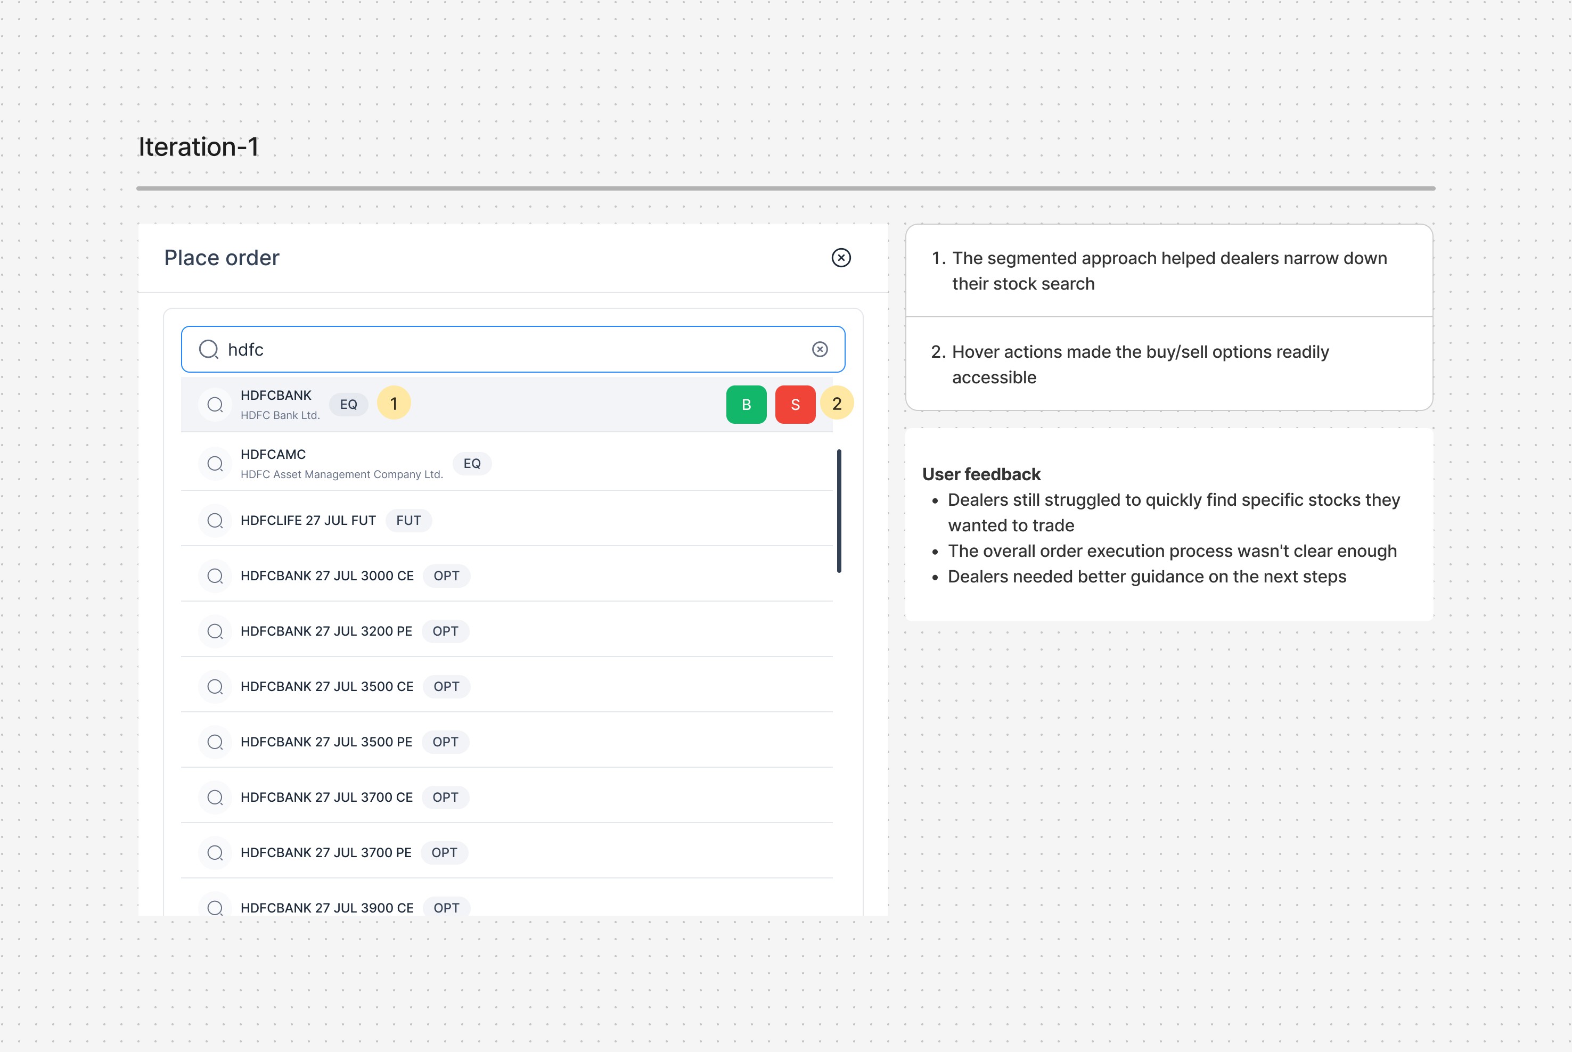Click the yellow annotation marker 2
This screenshot has height=1052, width=1572.
point(837,403)
